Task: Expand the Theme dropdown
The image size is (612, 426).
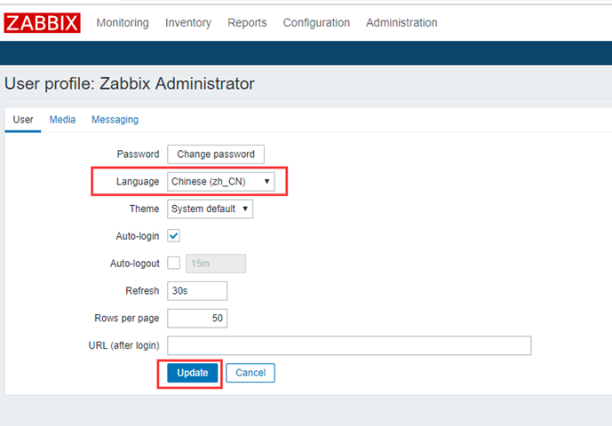Action: 210,209
